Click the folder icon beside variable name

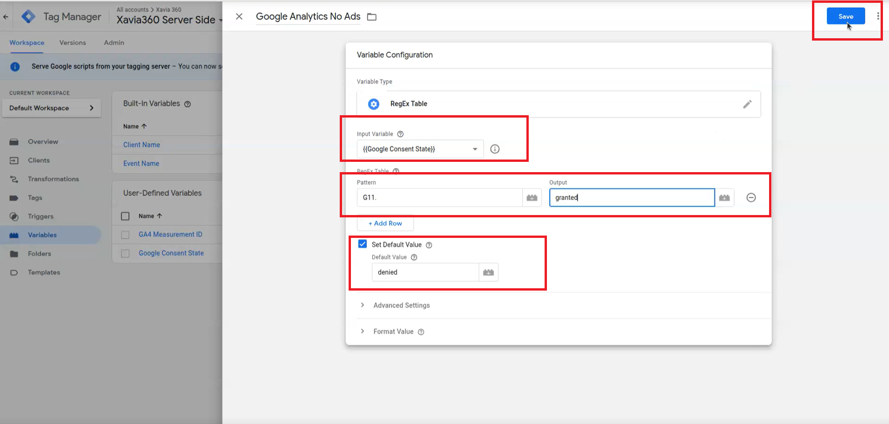[371, 17]
